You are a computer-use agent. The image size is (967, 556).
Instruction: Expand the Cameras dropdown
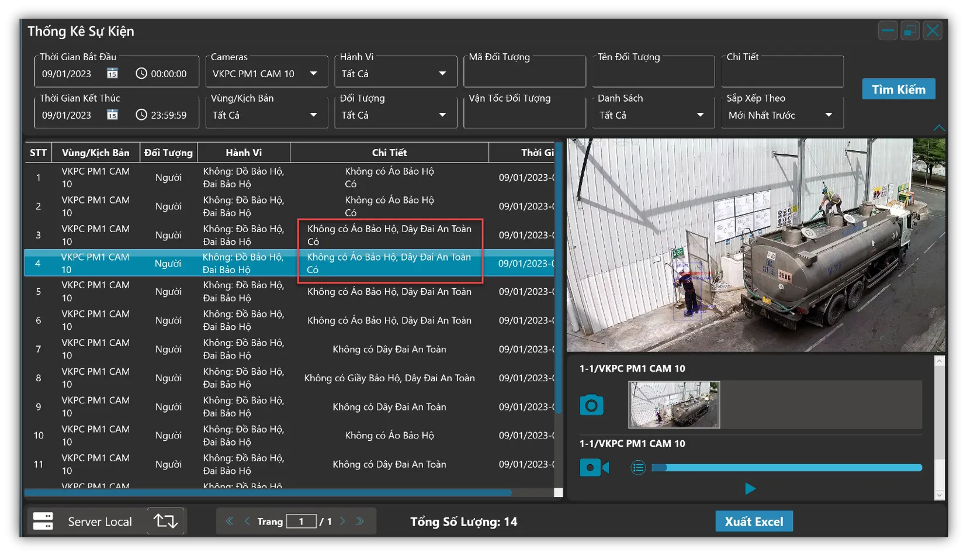tap(313, 74)
